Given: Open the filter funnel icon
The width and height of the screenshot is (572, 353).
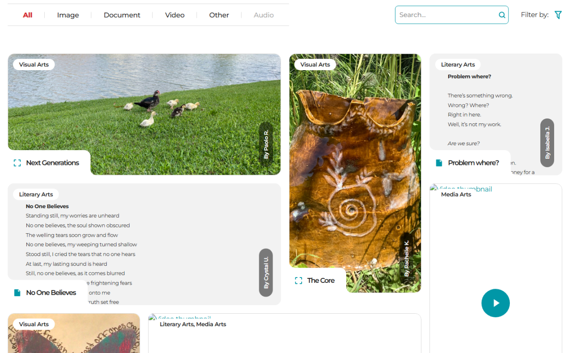Looking at the screenshot, I should [558, 15].
